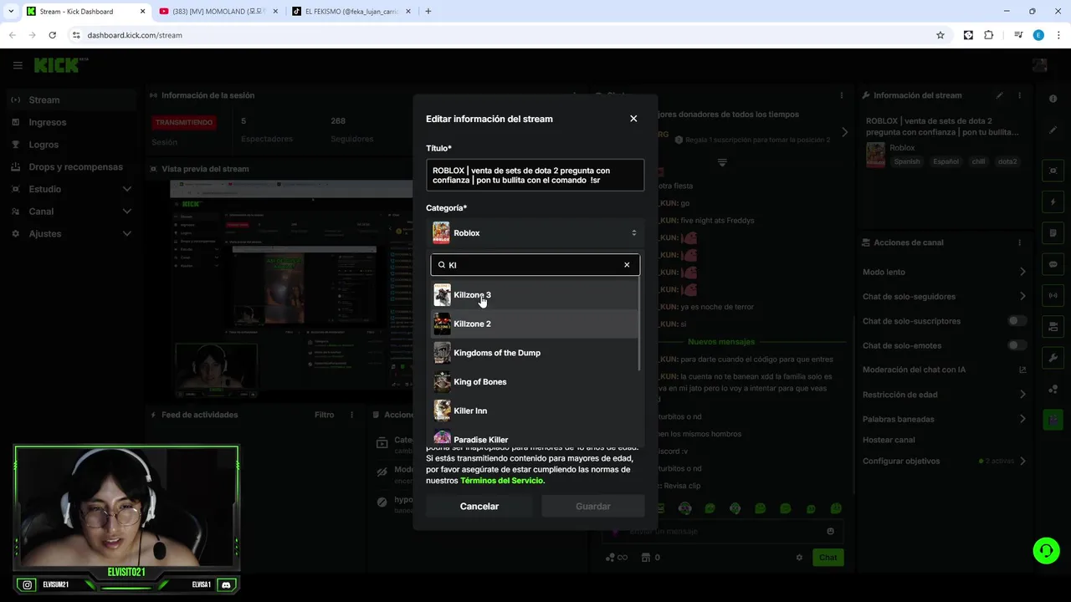Image resolution: width=1071 pixels, height=602 pixels.
Task: Toggle Chat de solo-suscriptores switch
Action: pyautogui.click(x=1017, y=321)
